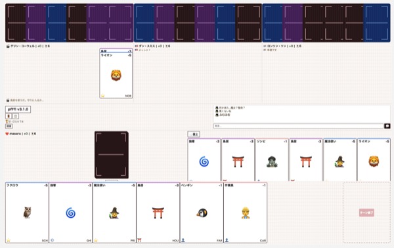
Task: Click the status message under ダン・スミス's name
Action: point(142,50)
